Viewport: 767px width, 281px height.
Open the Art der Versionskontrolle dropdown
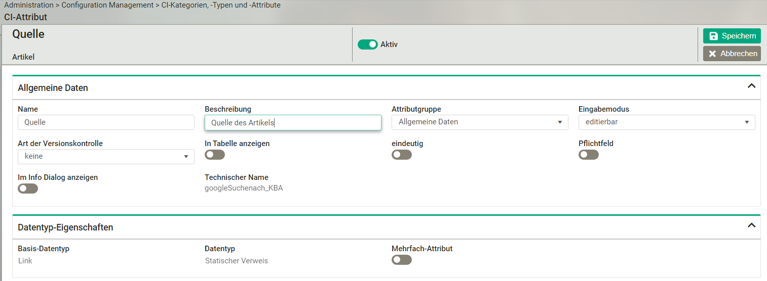coord(106,157)
